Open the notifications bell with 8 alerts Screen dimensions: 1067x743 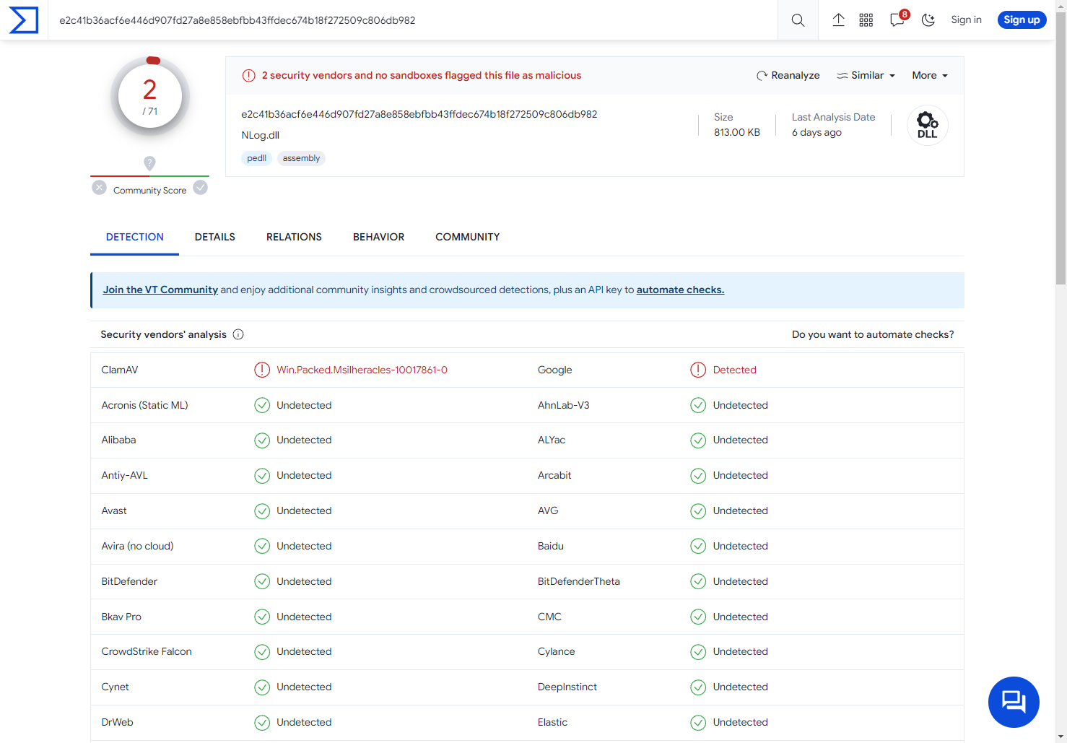point(897,20)
